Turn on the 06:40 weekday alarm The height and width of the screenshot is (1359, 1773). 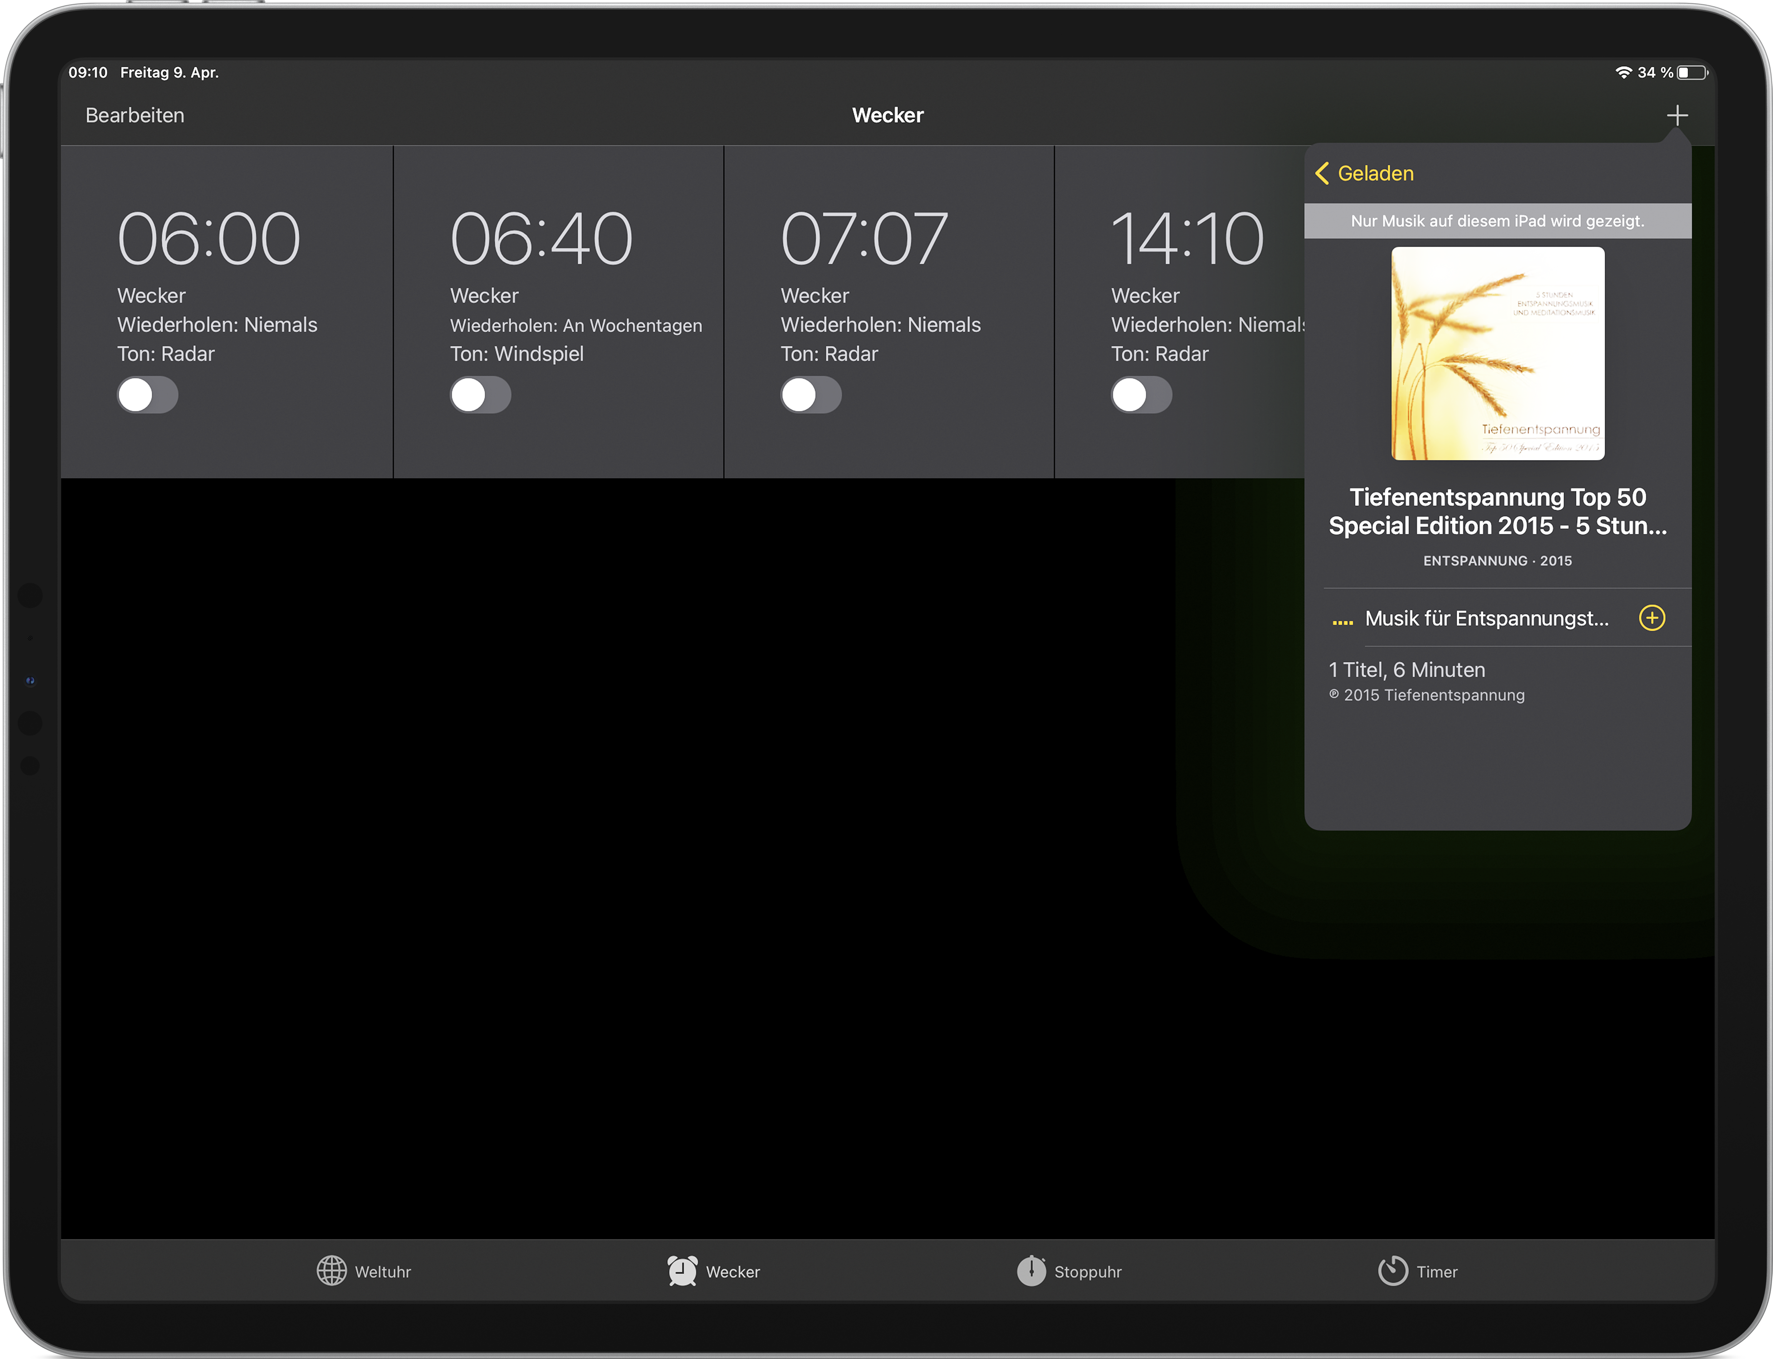(x=481, y=396)
